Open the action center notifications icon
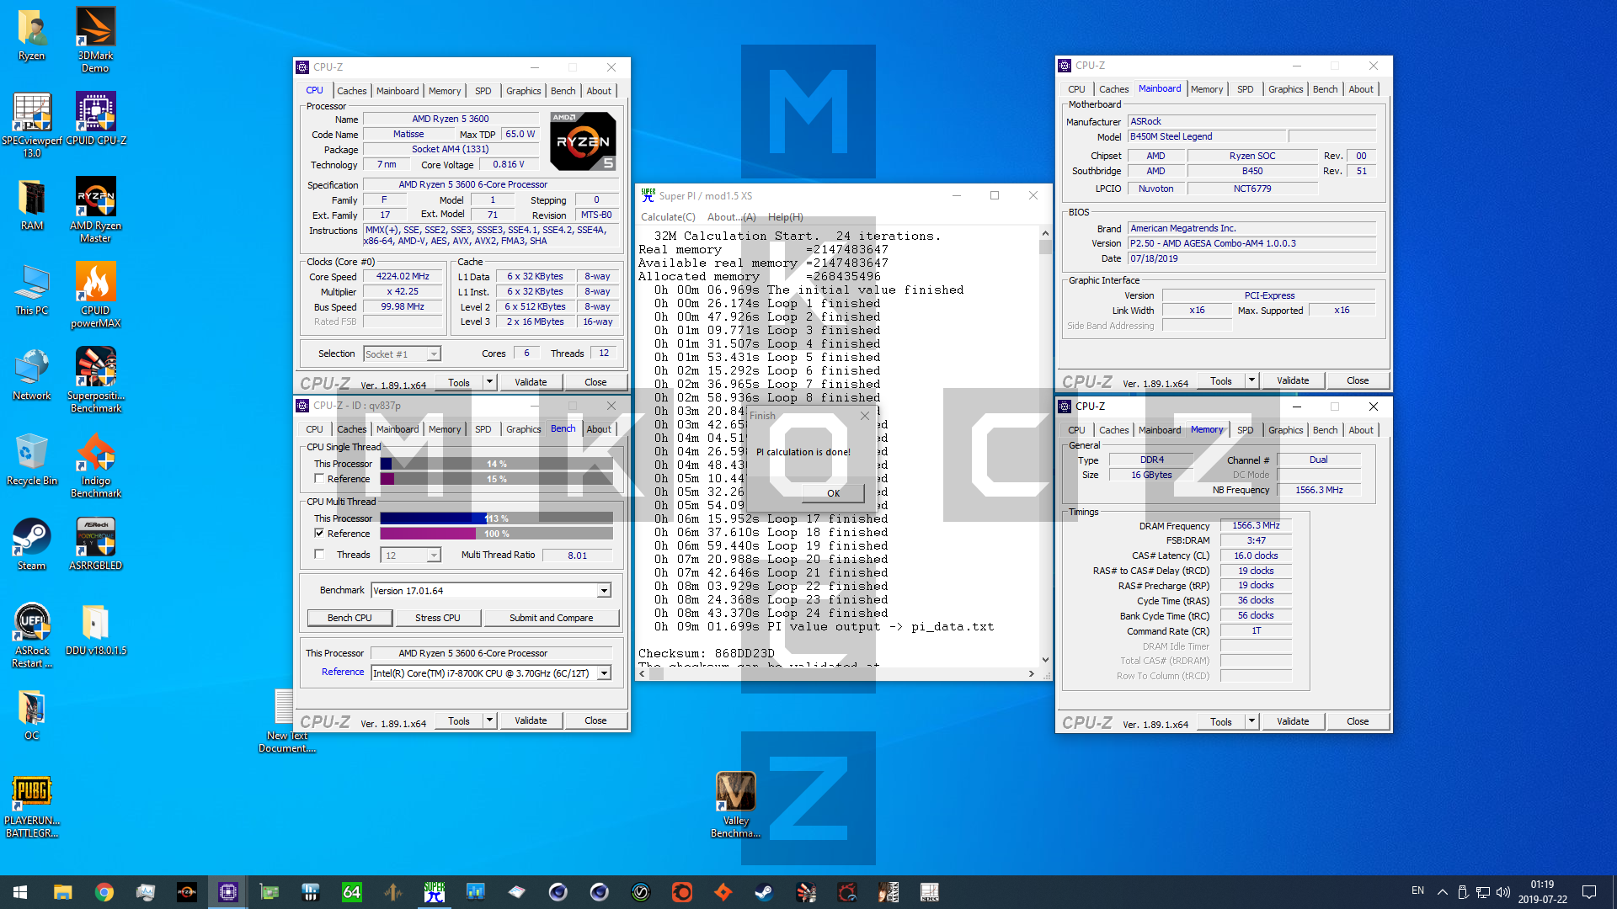1617x909 pixels. 1589,892
